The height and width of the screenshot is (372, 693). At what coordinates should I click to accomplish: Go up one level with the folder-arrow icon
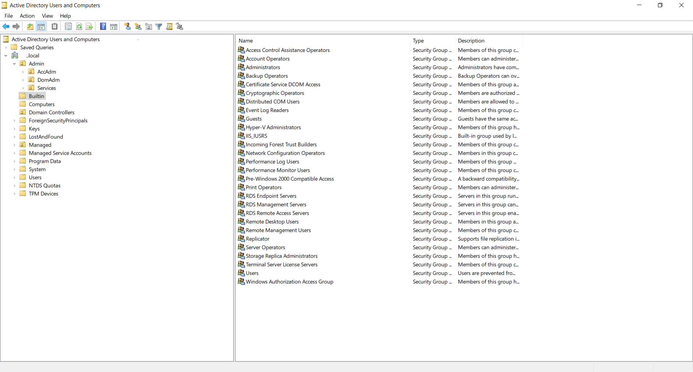coord(30,26)
